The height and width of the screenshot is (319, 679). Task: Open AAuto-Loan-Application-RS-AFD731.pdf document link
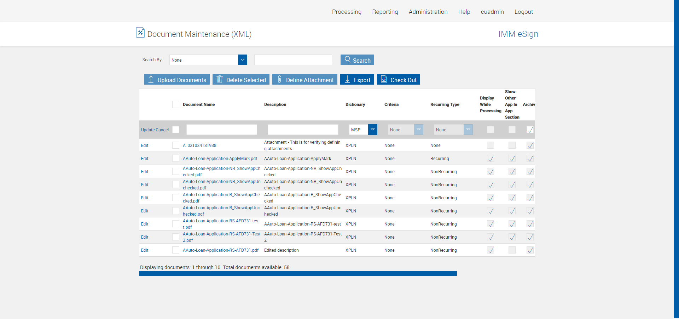coord(220,250)
